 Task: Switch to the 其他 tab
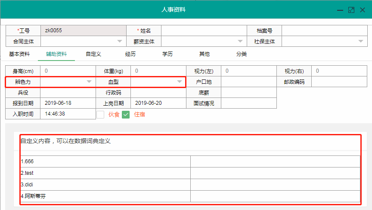[x=205, y=54]
